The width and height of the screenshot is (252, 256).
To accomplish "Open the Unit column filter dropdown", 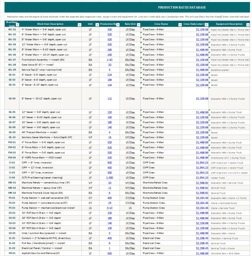I will [97, 25].
